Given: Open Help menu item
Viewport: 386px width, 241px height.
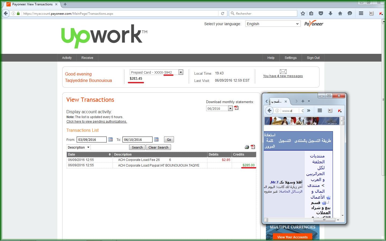Looking at the screenshot, I should pyautogui.click(x=271, y=58).
